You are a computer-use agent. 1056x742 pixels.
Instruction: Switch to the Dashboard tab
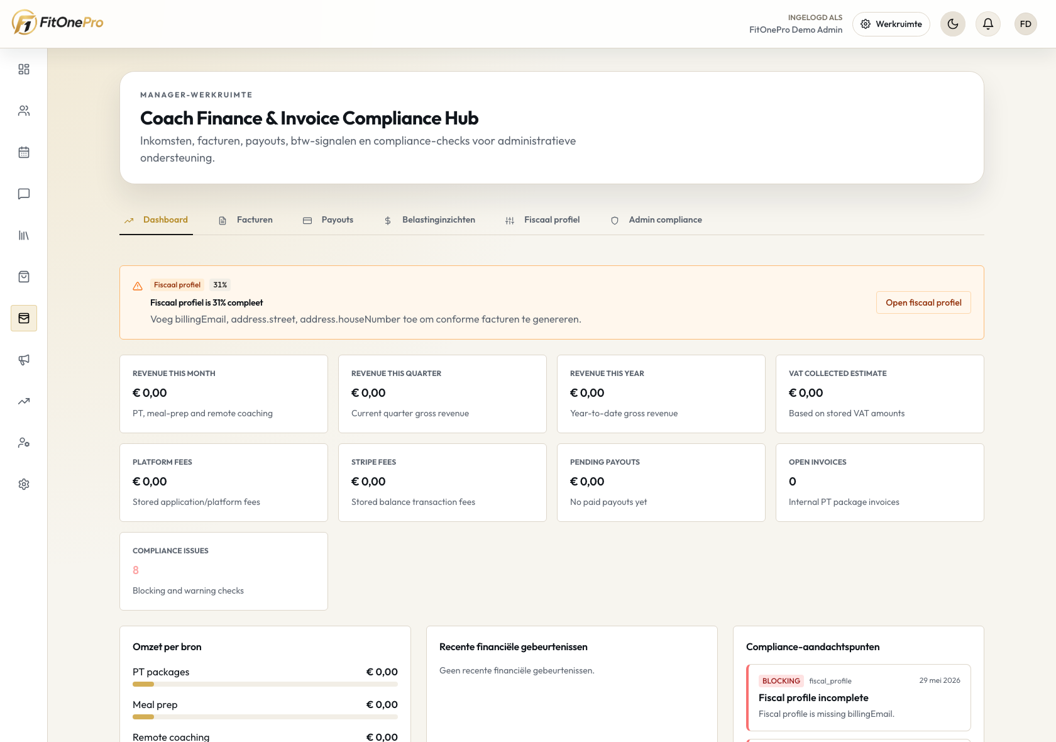pos(156,220)
